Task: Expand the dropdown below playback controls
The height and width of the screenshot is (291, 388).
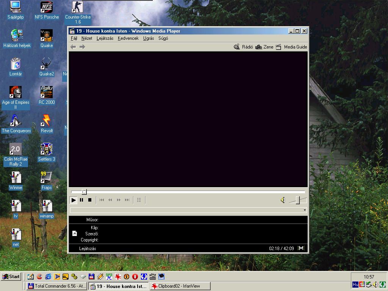Action: [x=305, y=210]
